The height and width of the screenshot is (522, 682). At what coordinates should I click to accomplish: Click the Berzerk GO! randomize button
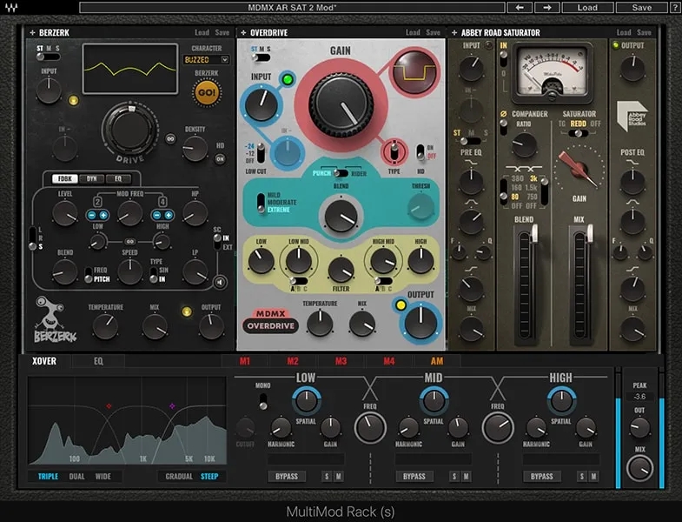pyautogui.click(x=206, y=93)
